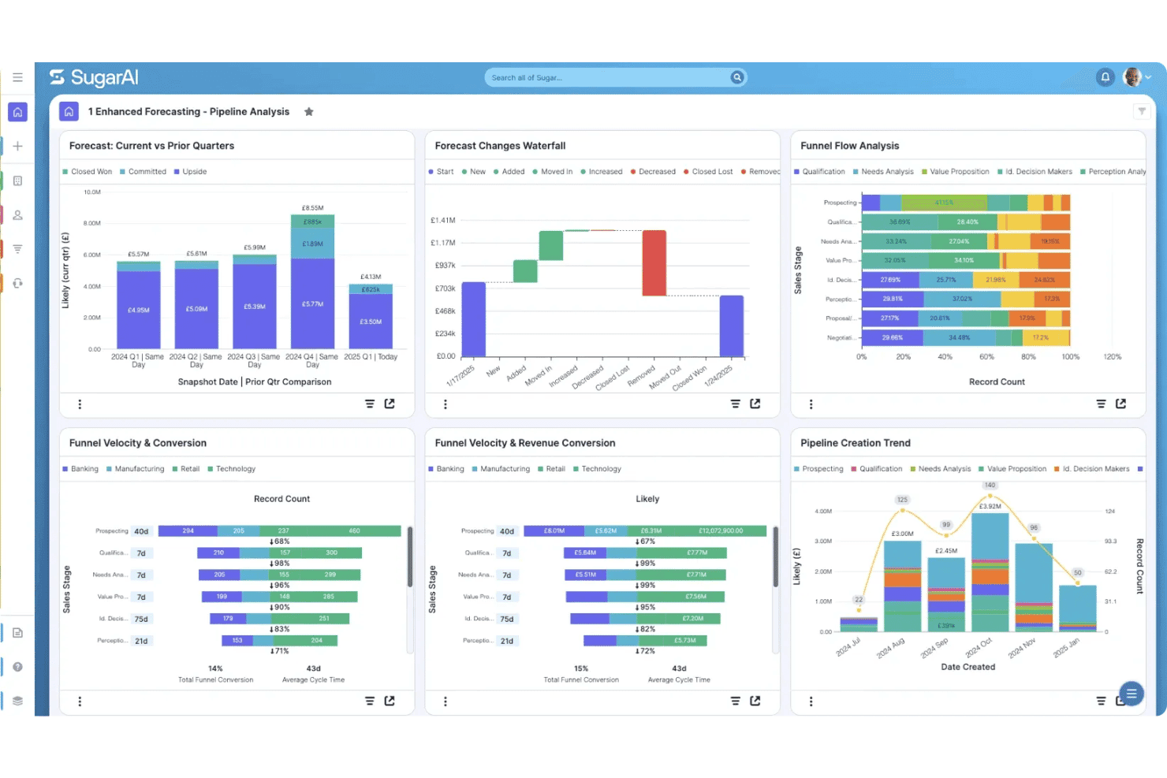Image resolution: width=1167 pixels, height=778 pixels.
Task: Open the help question mark icon
Action: click(17, 667)
